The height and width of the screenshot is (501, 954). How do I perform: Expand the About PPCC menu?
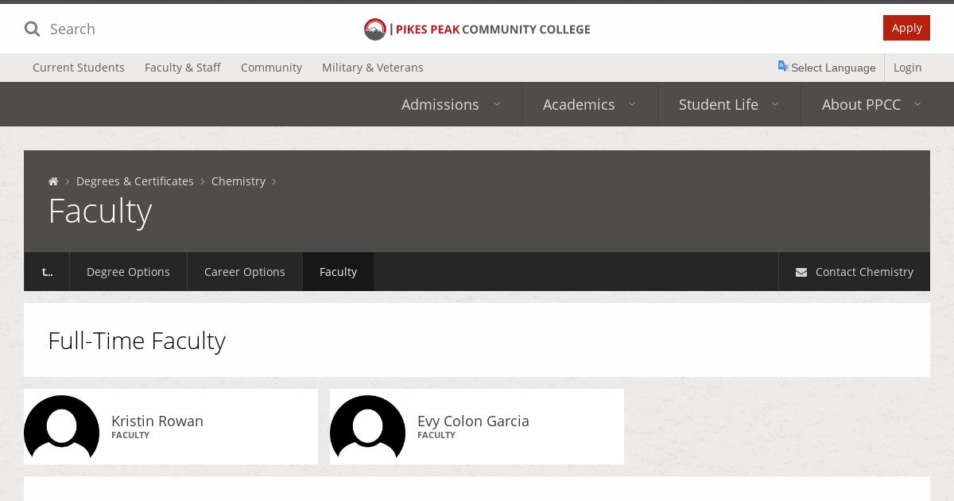[872, 104]
